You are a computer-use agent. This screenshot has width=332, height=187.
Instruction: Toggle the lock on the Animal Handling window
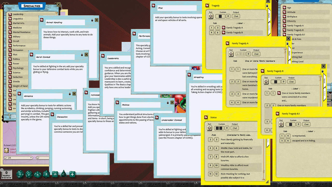click(92, 20)
